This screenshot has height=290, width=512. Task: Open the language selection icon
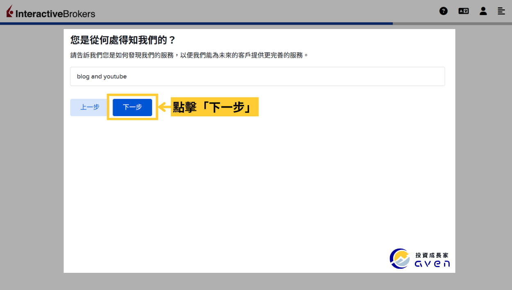[463, 11]
